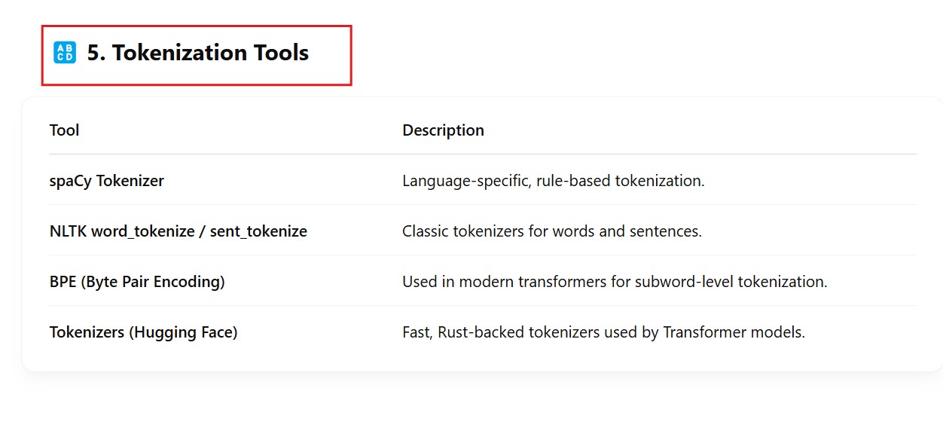Click "Classic tokenizers for words and sentences." text
This screenshot has height=434, width=943.
[x=551, y=231]
